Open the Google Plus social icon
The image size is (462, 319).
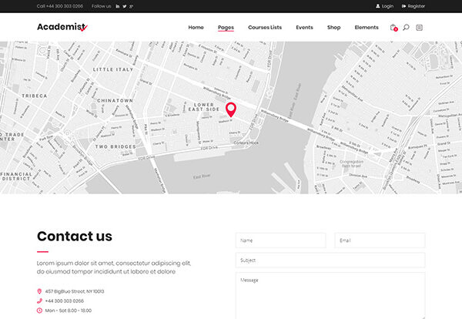click(132, 6)
